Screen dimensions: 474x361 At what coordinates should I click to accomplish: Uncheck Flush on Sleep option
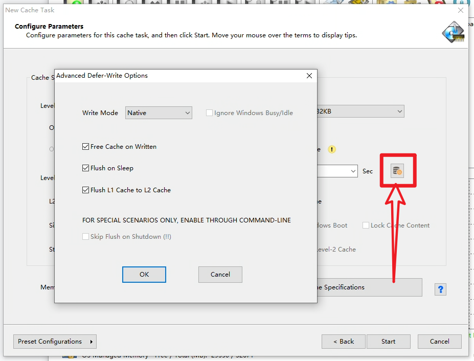86,168
